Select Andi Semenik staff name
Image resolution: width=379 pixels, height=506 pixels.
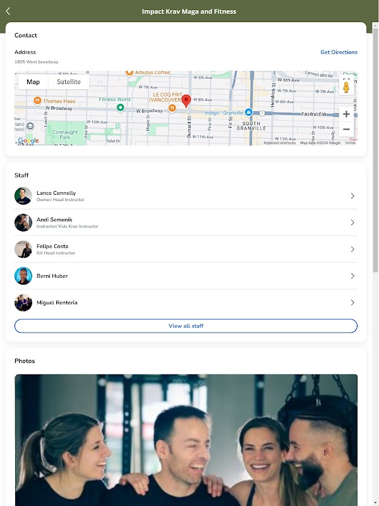[54, 219]
